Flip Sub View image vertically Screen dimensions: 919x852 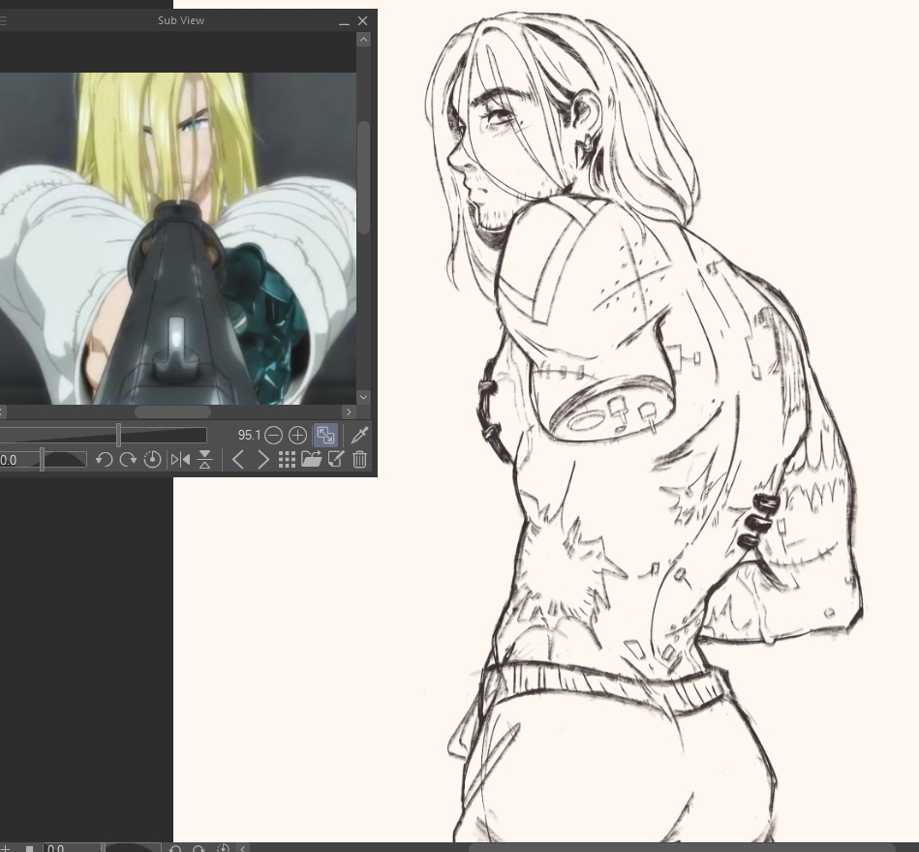pos(204,460)
